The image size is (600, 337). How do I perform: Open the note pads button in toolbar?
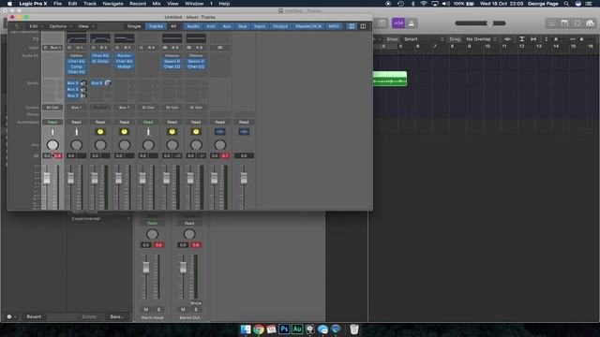[564, 23]
